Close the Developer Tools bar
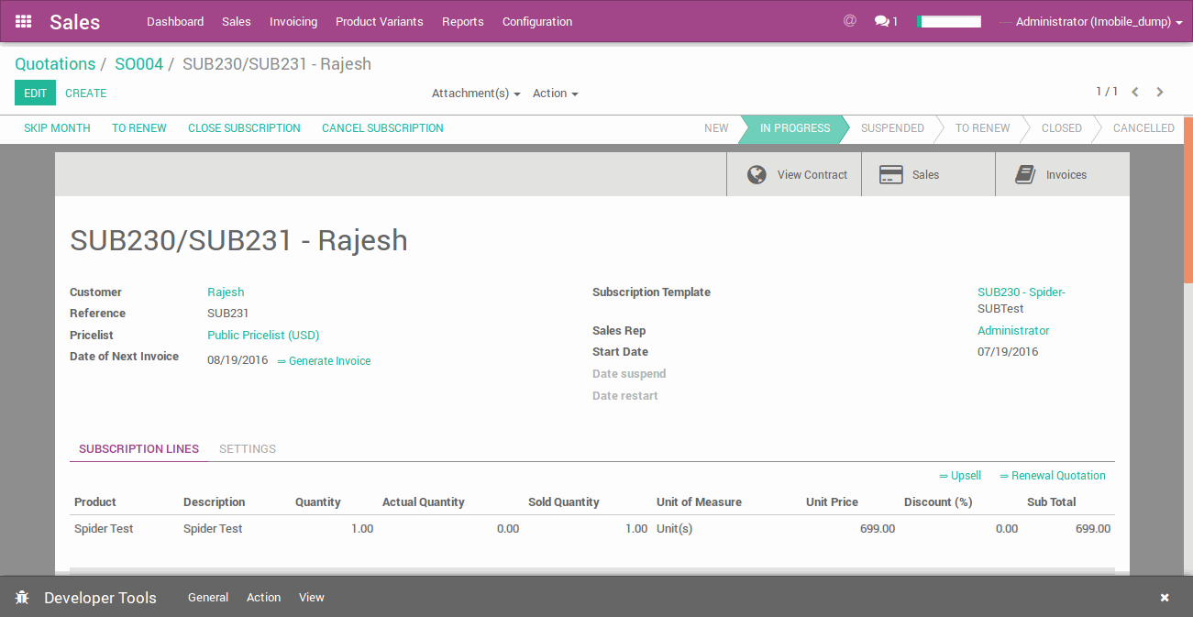The height and width of the screenshot is (617, 1193). (x=1164, y=598)
